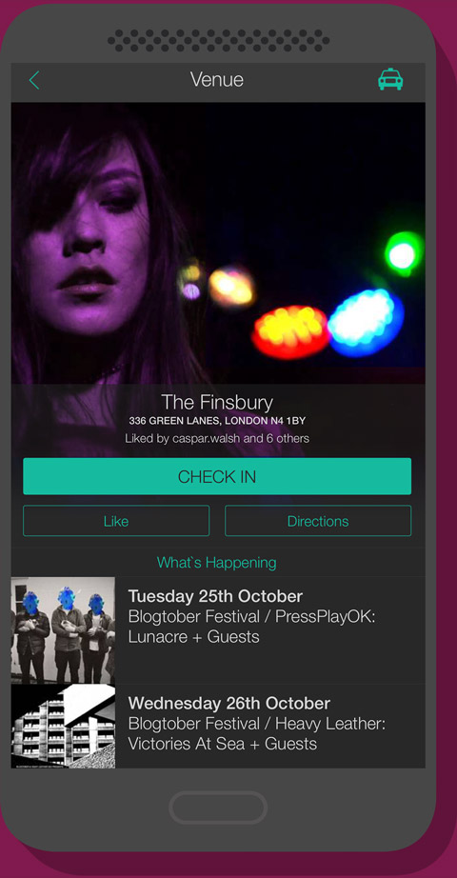Open the taxi icon in header
This screenshot has height=878, width=457.
coord(390,79)
